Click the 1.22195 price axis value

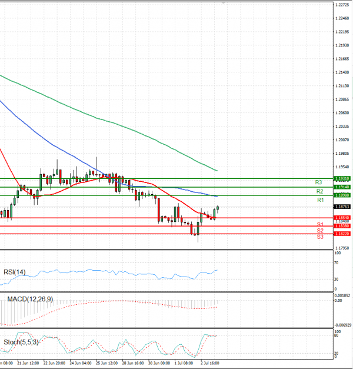[342, 32]
